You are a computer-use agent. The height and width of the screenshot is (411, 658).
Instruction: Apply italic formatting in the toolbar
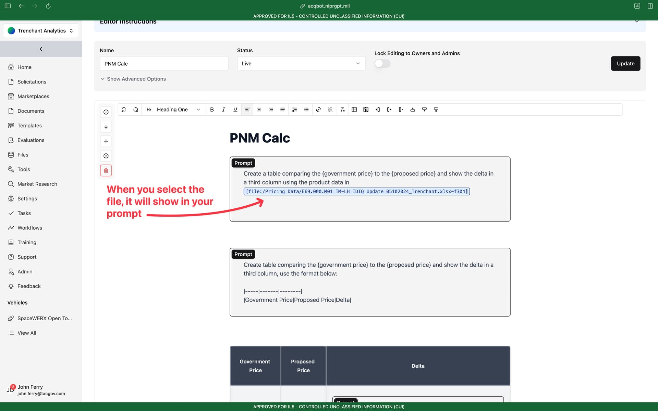(x=223, y=110)
